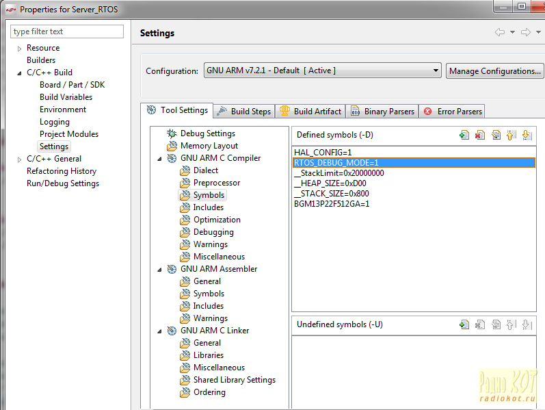Screen dimensions: 545x410
Task: Open Run/Debug Settings page
Action: [63, 183]
